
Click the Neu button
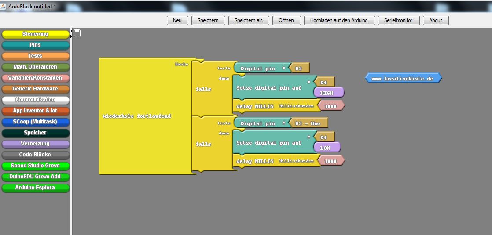coord(177,20)
